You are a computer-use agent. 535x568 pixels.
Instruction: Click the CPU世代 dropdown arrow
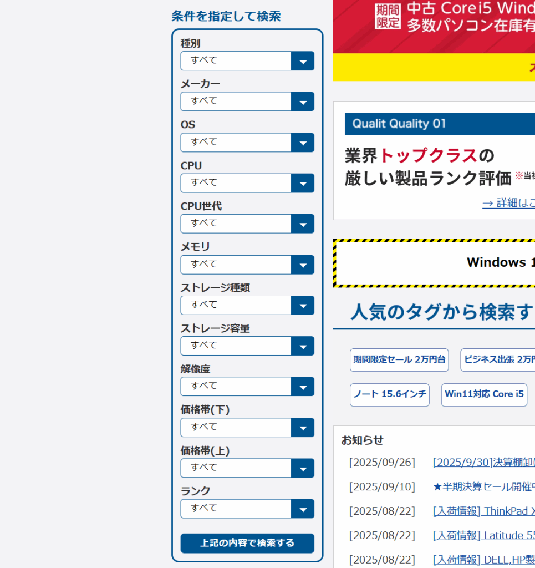coord(303,224)
